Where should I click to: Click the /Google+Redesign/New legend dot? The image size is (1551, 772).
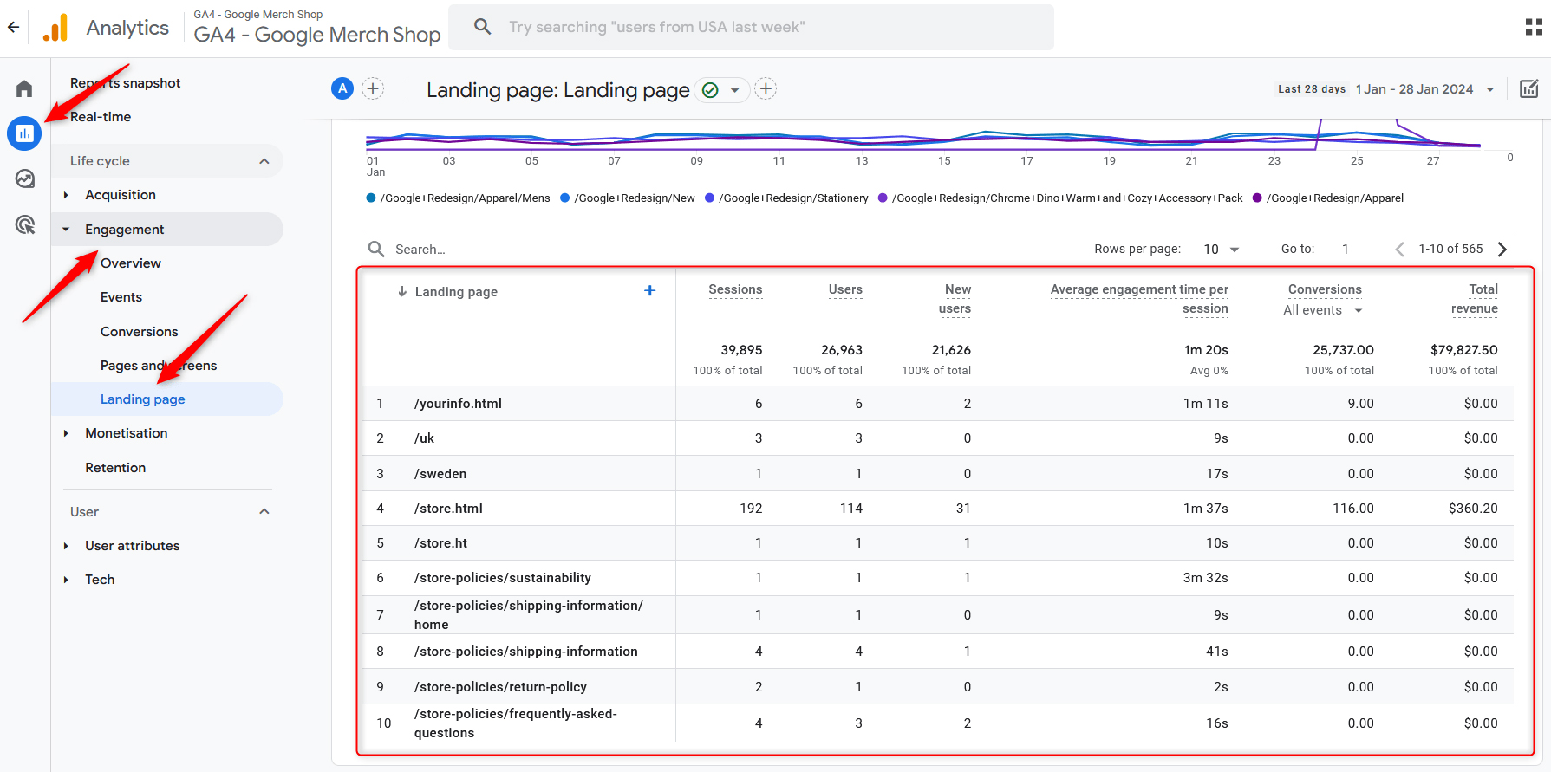565,198
